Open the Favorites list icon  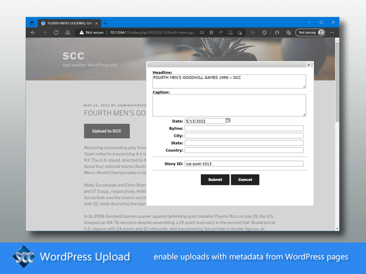click(277, 32)
